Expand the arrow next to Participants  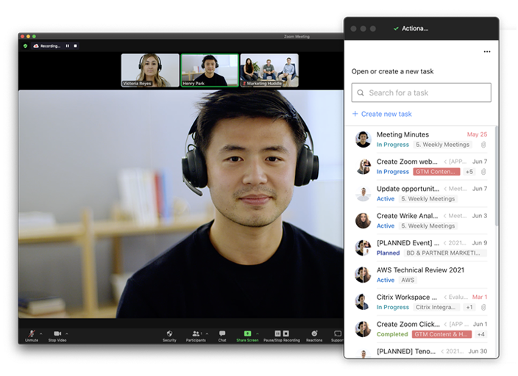coord(207,333)
